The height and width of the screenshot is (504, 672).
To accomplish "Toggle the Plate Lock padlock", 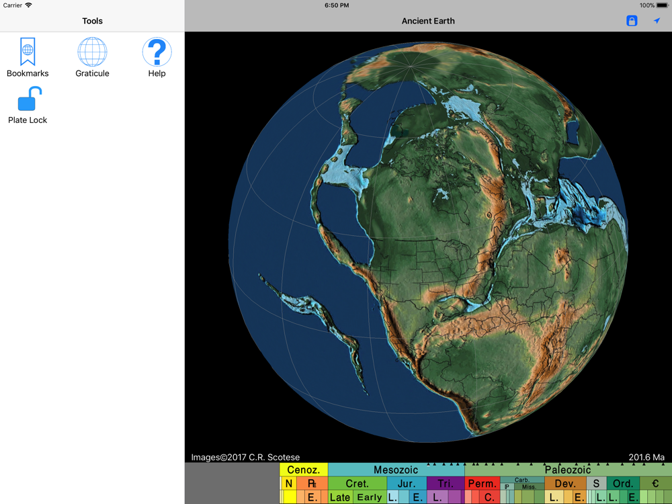I will (28, 106).
